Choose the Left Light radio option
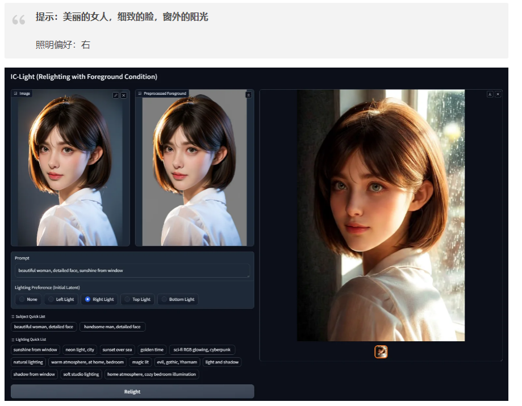 point(61,299)
